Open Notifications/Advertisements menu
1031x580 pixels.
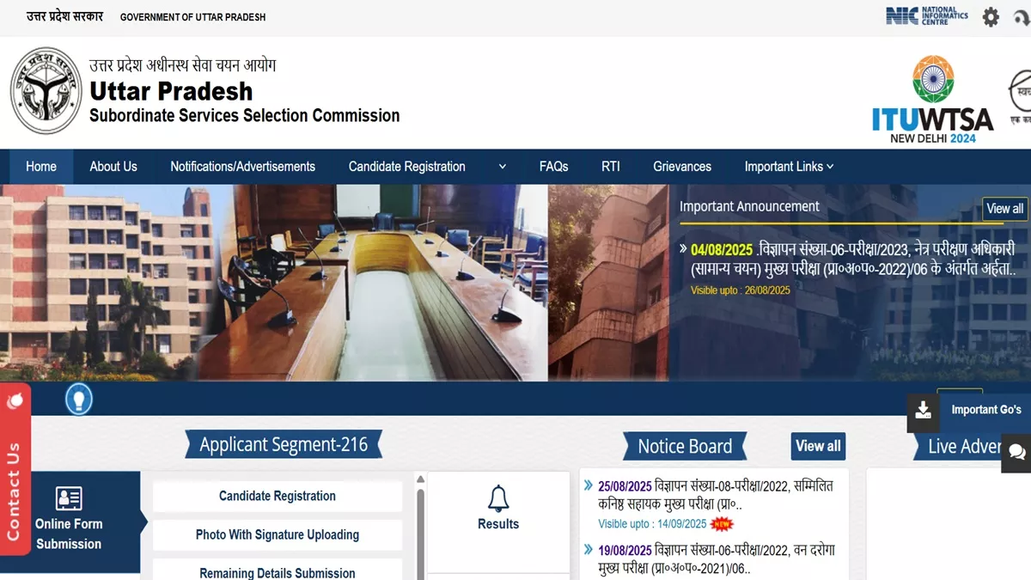tap(242, 167)
